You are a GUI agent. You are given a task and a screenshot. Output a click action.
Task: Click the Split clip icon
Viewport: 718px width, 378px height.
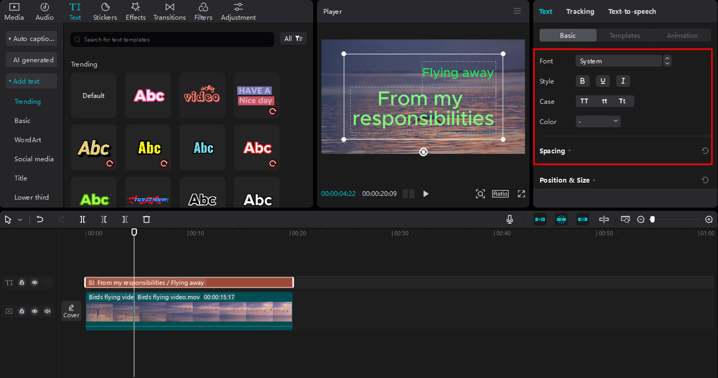[x=82, y=219]
